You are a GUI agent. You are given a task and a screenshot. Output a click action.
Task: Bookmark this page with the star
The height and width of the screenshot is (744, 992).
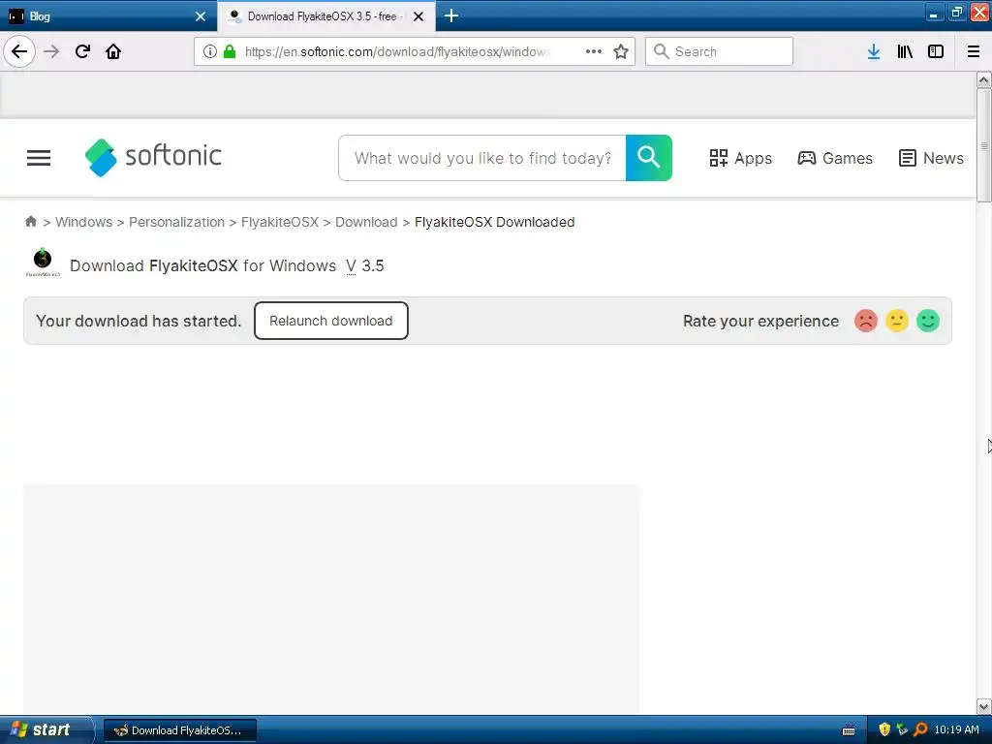pyautogui.click(x=621, y=51)
